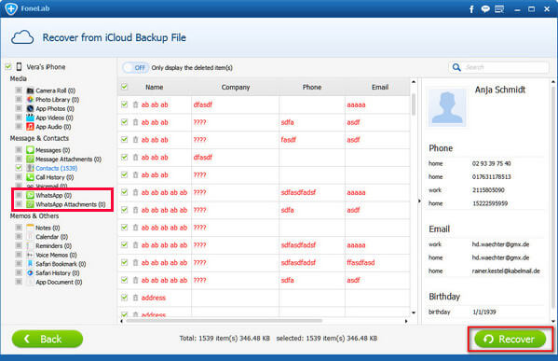Click the table scrollbar down arrow

tap(414, 312)
